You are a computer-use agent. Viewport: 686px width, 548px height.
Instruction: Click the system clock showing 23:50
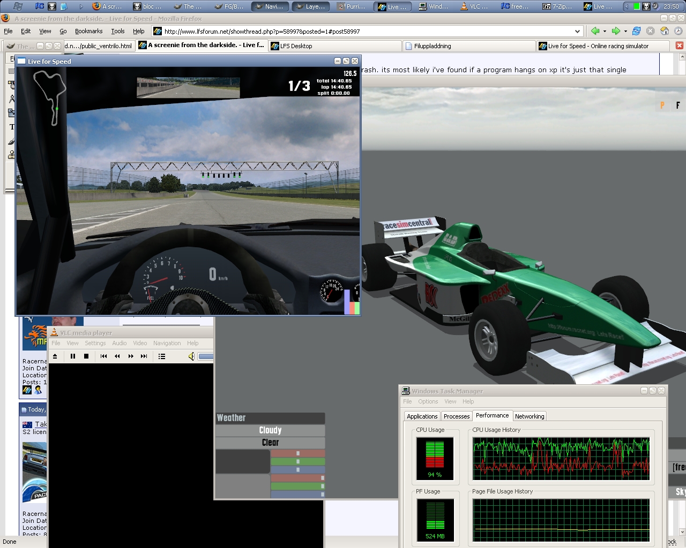[x=671, y=6]
